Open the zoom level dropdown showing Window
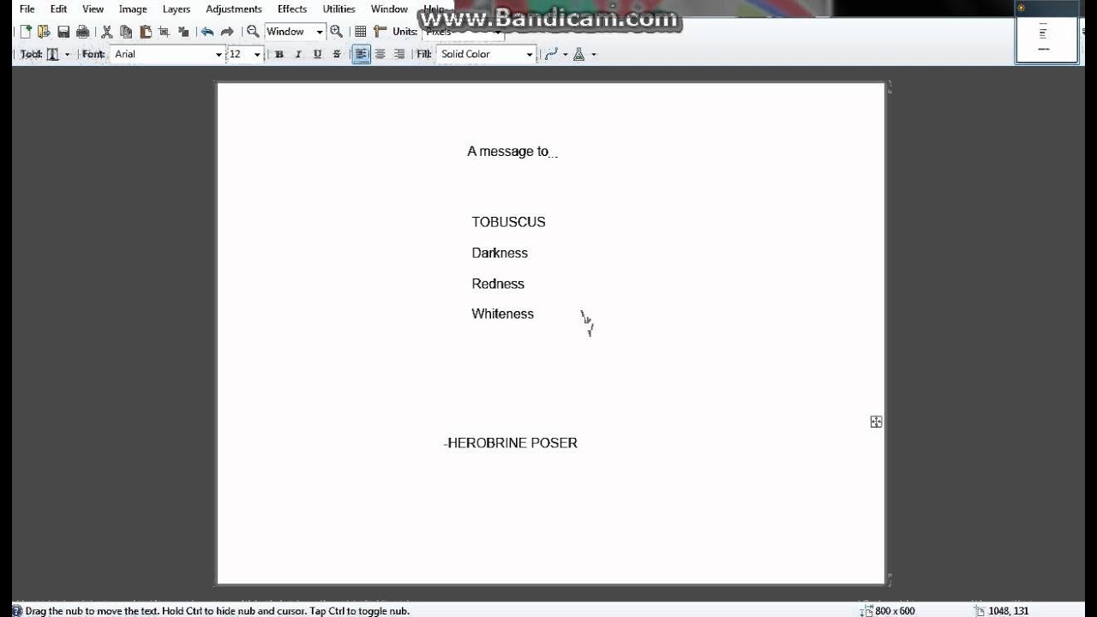 point(294,32)
